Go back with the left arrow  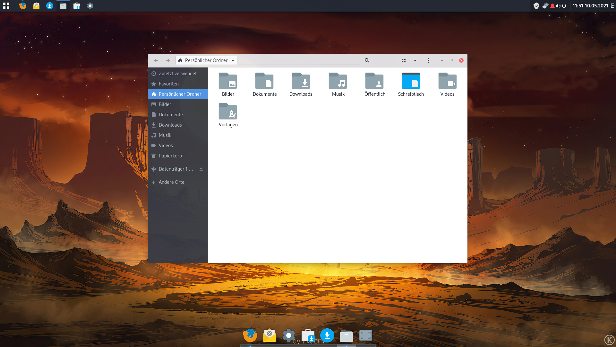pyautogui.click(x=156, y=60)
